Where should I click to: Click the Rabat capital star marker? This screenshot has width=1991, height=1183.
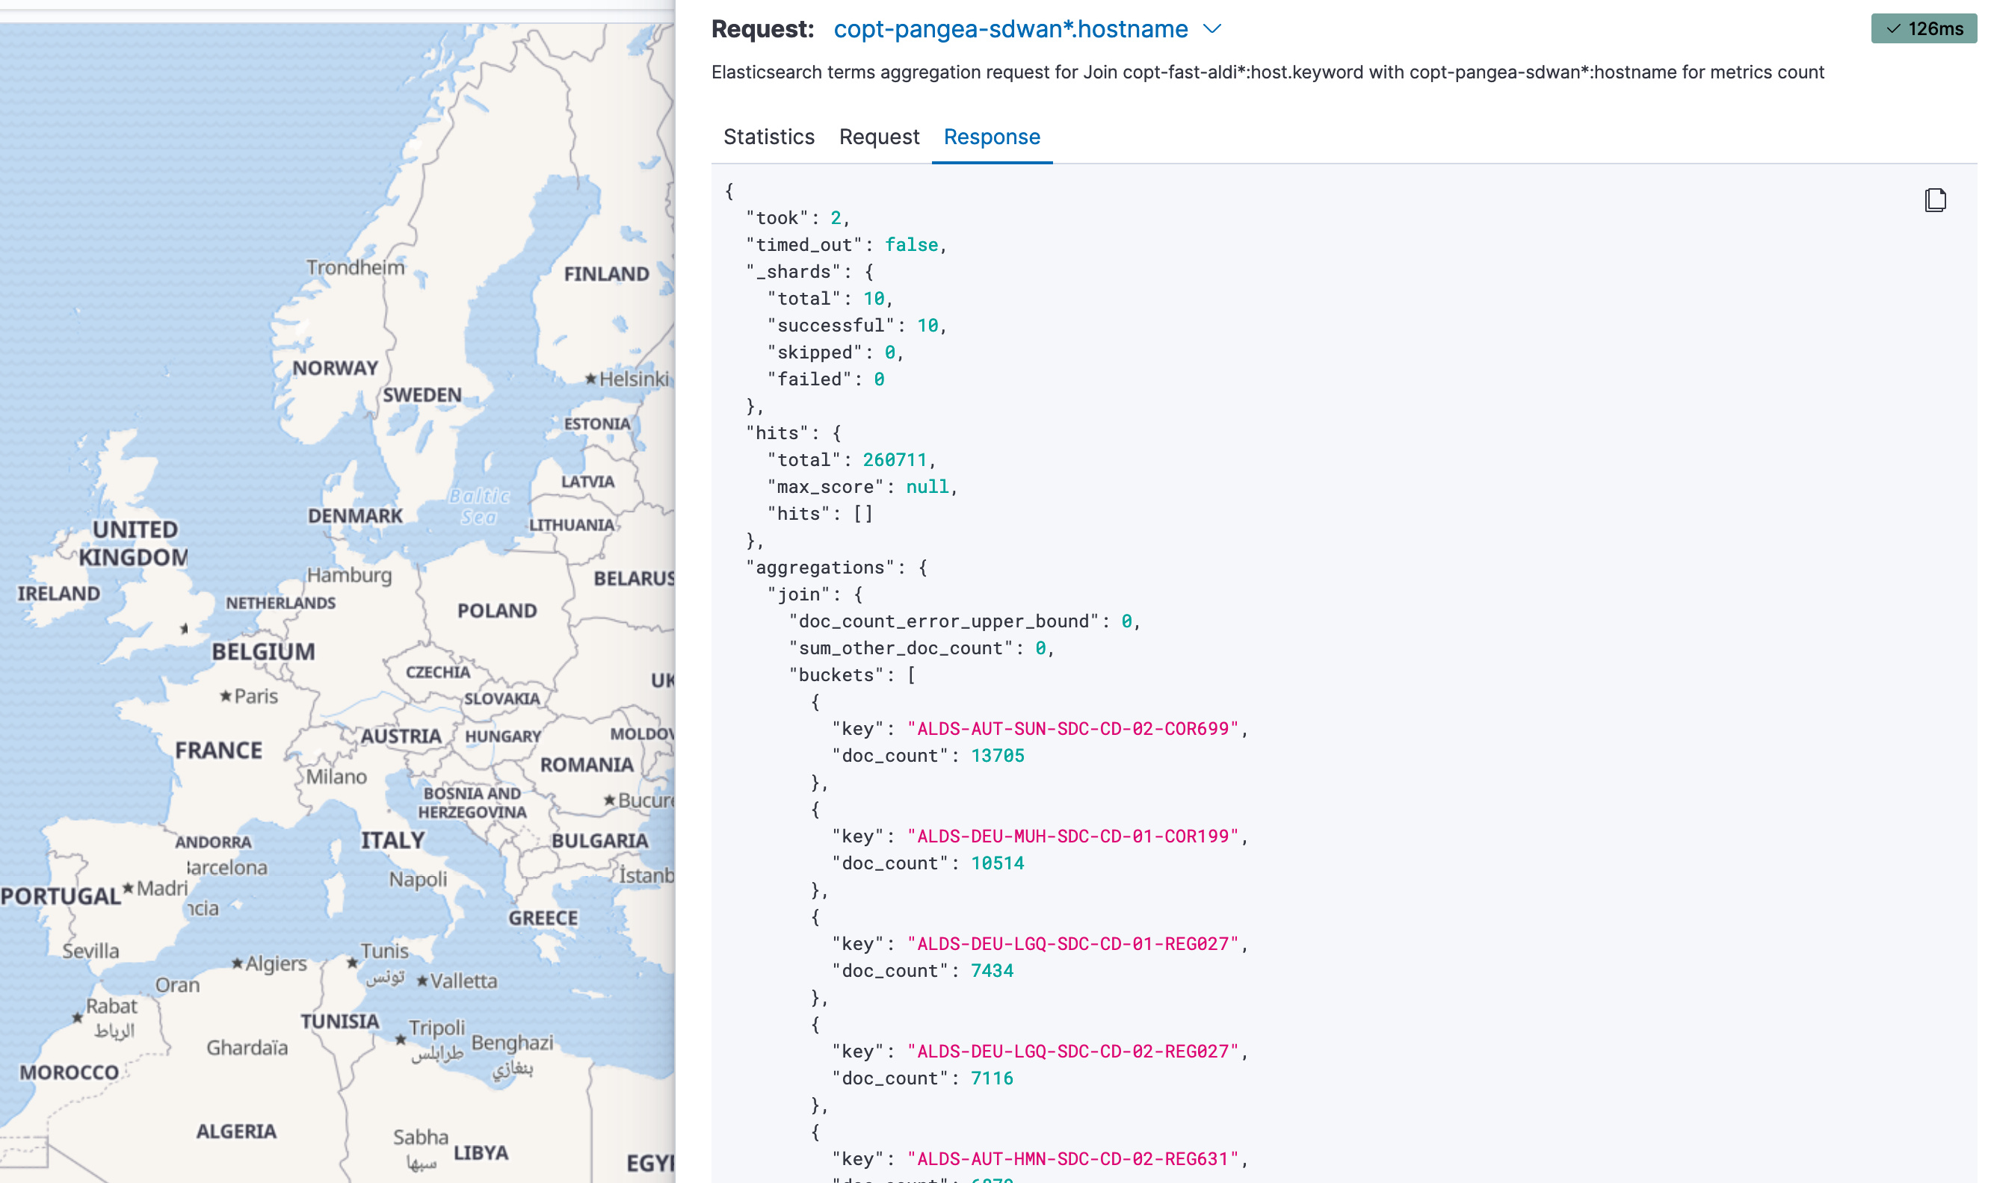coord(78,1017)
